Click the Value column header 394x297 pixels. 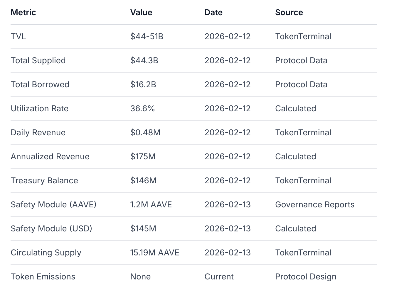141,12
